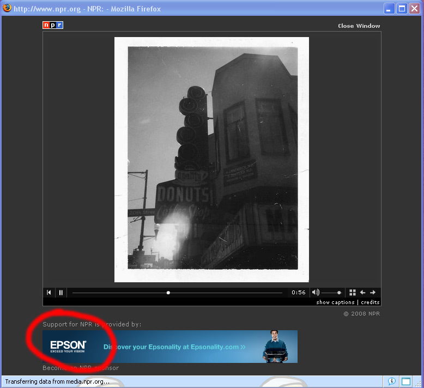Click the Become an NPR sponsor link

81,368
